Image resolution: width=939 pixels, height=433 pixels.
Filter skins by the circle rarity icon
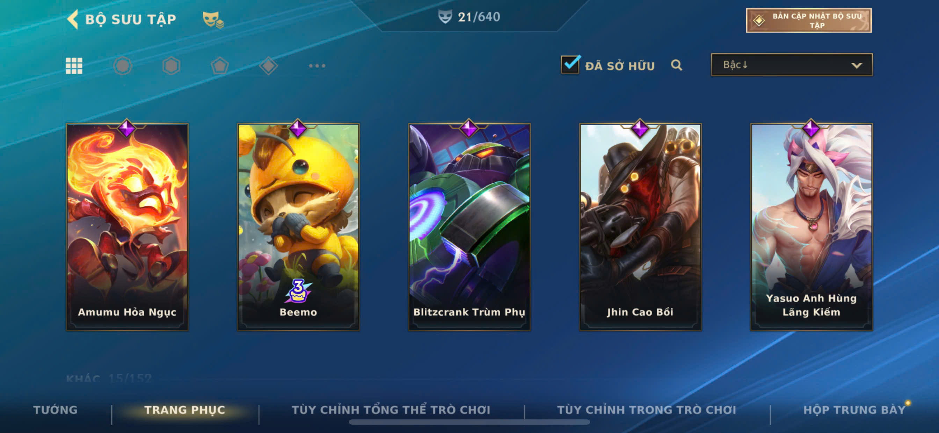tap(123, 66)
